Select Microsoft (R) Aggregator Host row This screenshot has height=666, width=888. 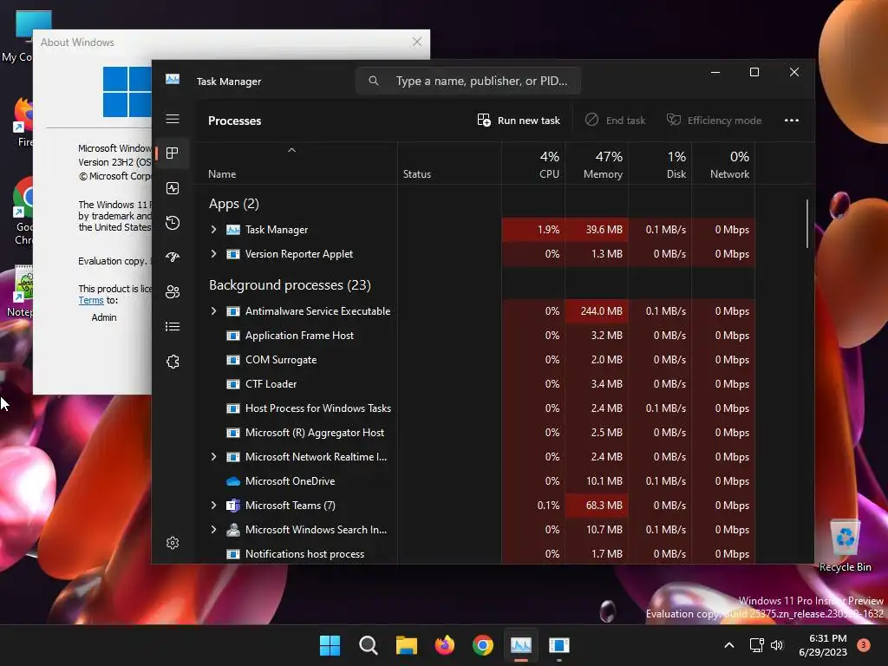tap(476, 433)
